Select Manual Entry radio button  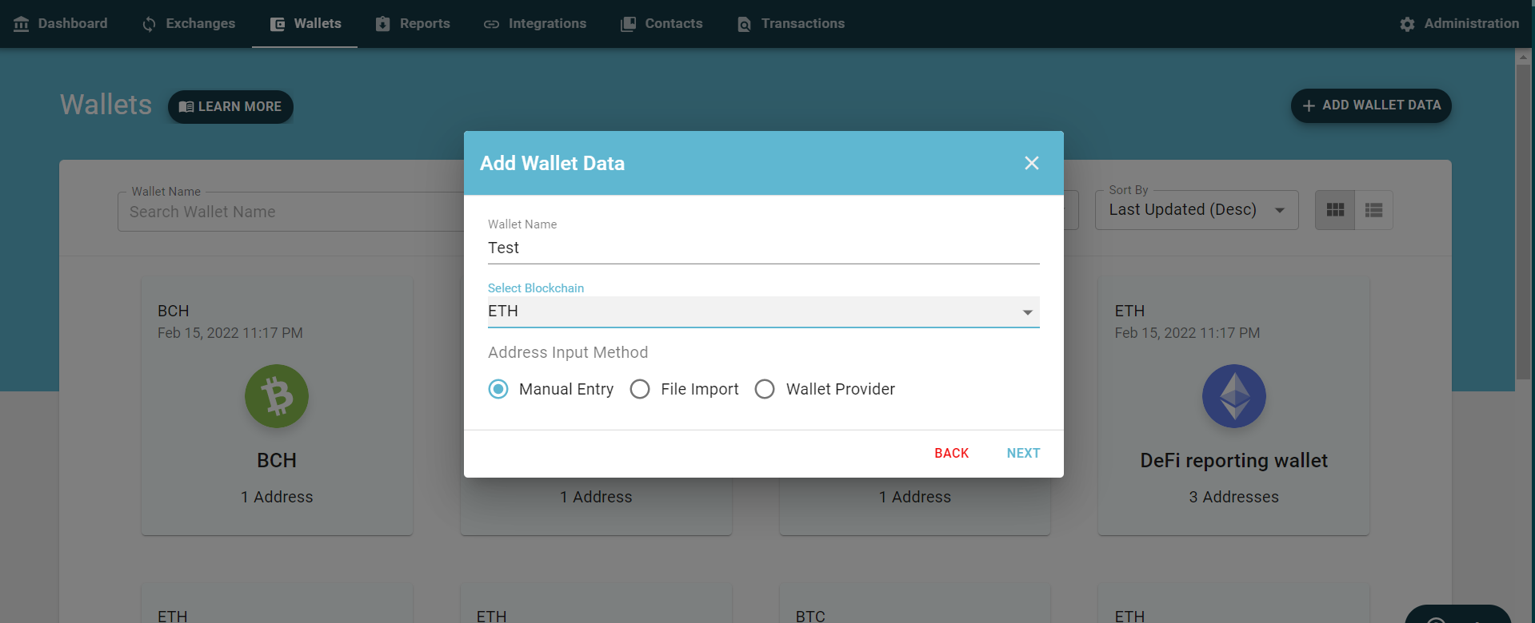click(x=498, y=389)
